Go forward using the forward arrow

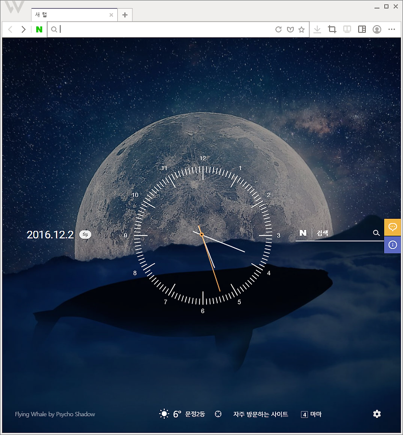click(24, 29)
